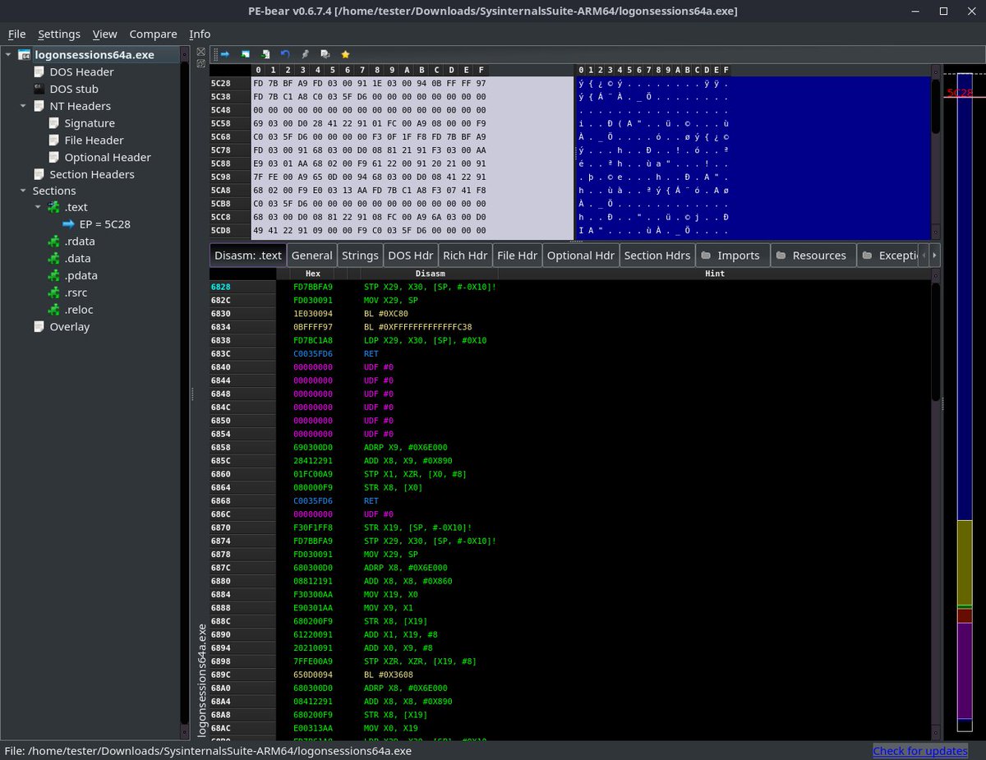Image resolution: width=986 pixels, height=760 pixels.
Task: Click the hex view vertical scrollbar
Action: click(936, 151)
